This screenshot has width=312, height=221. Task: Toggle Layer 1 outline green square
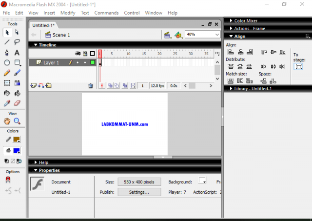coord(92,62)
